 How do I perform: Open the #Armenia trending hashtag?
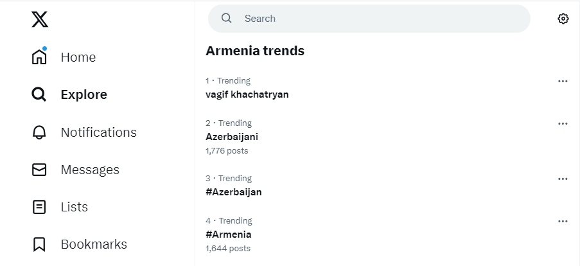[x=229, y=235]
